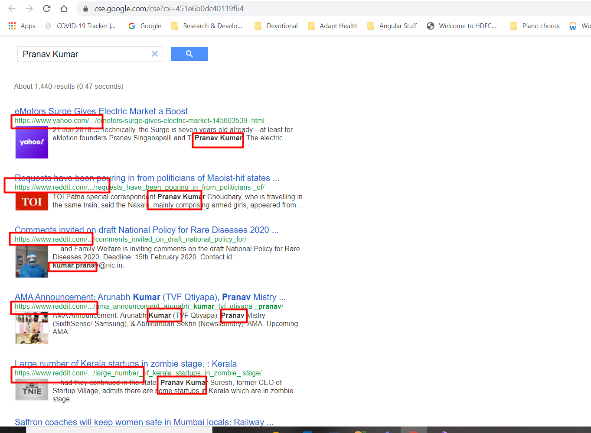Open the COVID-19 Tracker bookmark

81,26
